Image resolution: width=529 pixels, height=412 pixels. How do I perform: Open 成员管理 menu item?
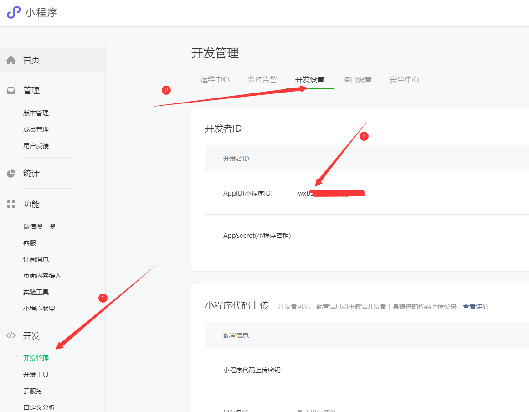[x=36, y=129]
